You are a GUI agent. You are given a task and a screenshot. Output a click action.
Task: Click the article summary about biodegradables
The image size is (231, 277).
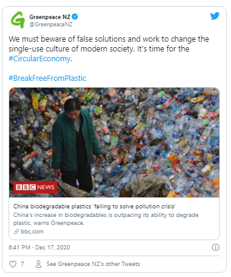tap(106, 219)
